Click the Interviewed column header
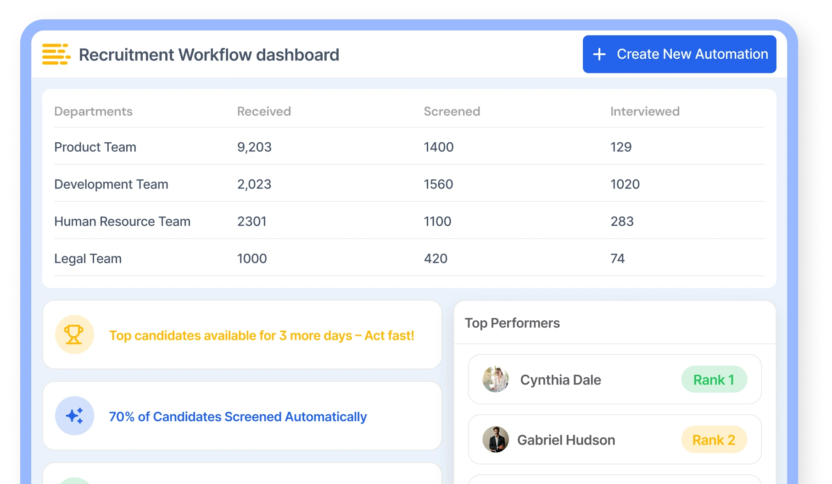The image size is (832, 484). point(645,111)
